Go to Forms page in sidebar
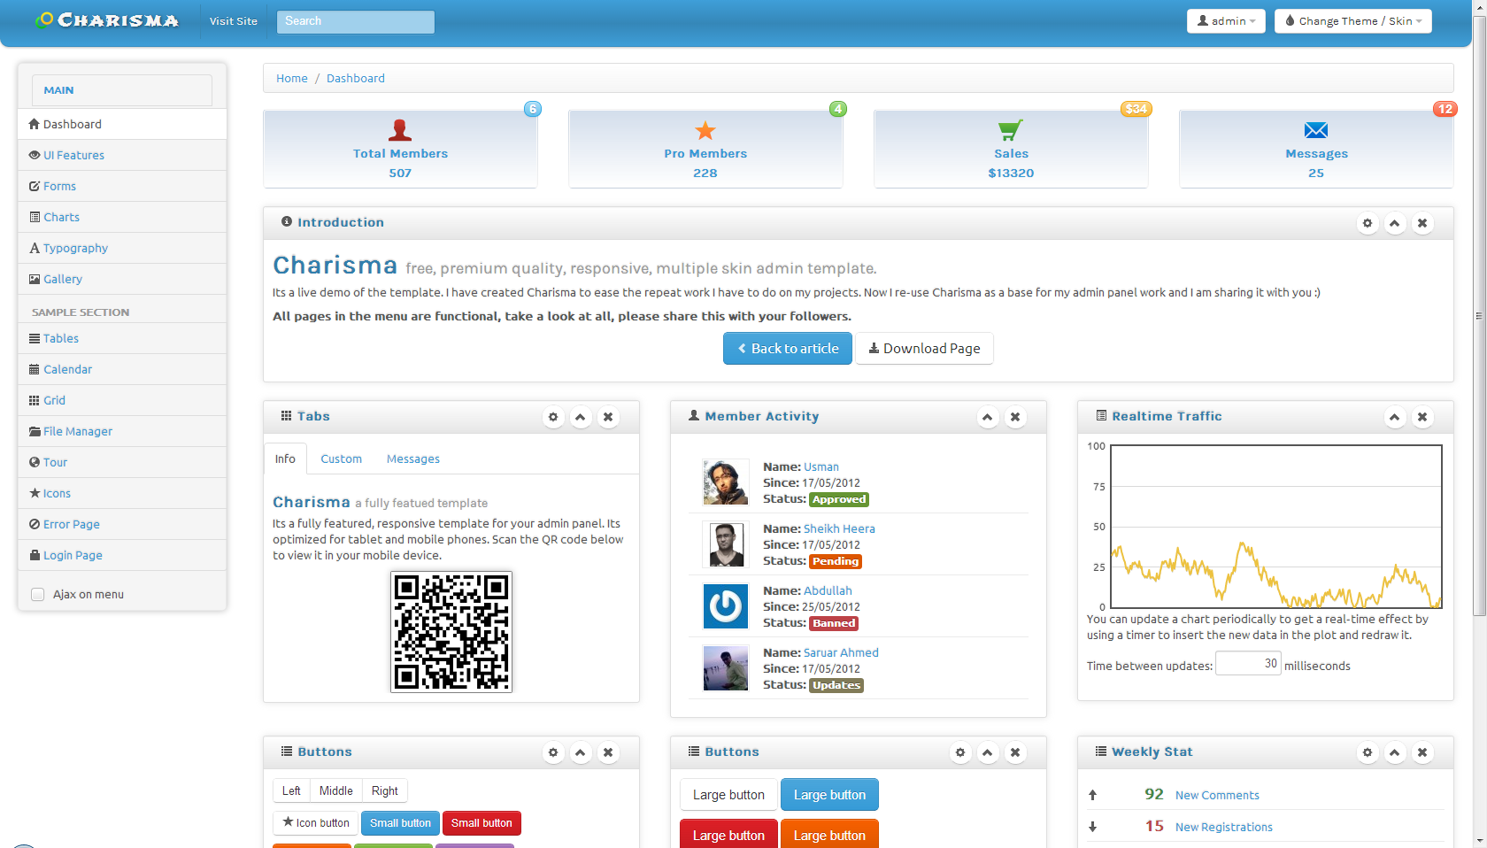1487x848 pixels. (122, 186)
